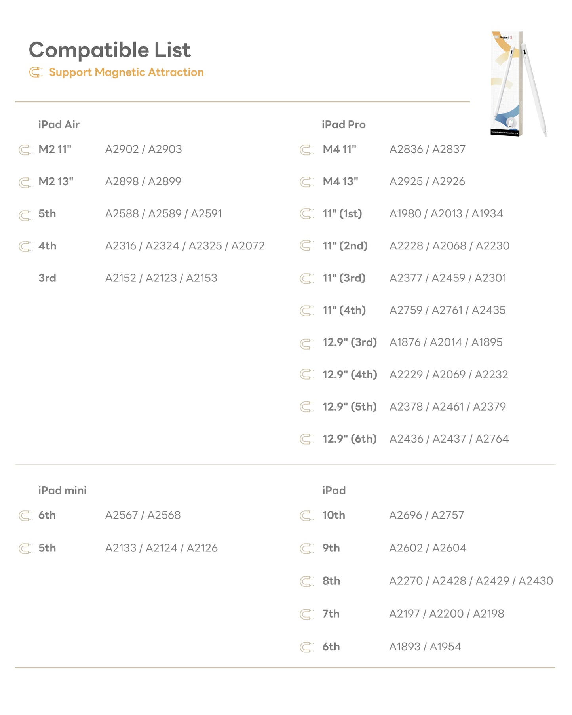
Task: Click the Compatible List heading
Action: click(110, 50)
